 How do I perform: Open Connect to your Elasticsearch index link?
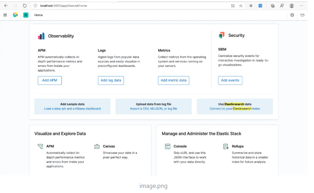[235, 109]
